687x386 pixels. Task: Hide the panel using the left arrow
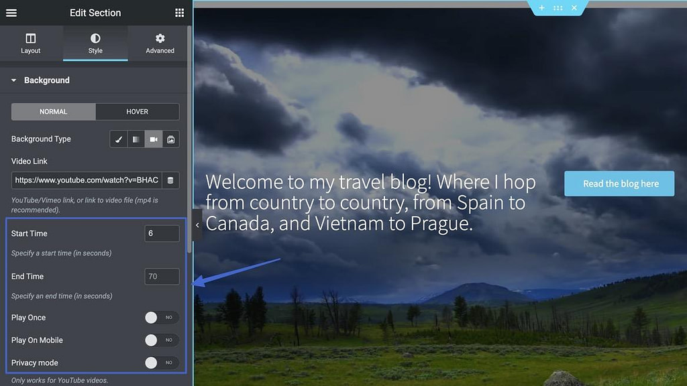(x=197, y=226)
